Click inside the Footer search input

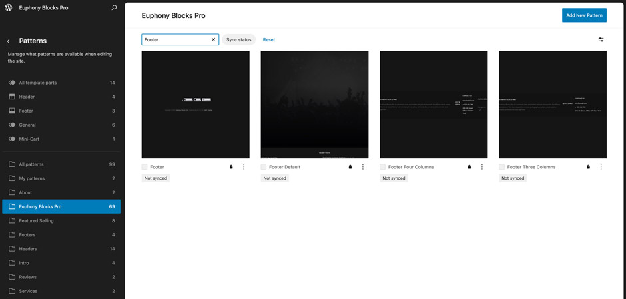(x=174, y=40)
